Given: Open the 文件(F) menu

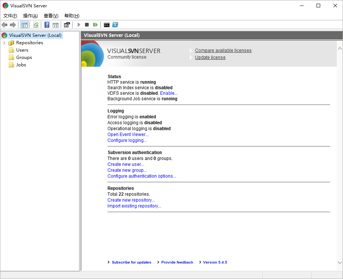Looking at the screenshot, I should [x=10, y=16].
